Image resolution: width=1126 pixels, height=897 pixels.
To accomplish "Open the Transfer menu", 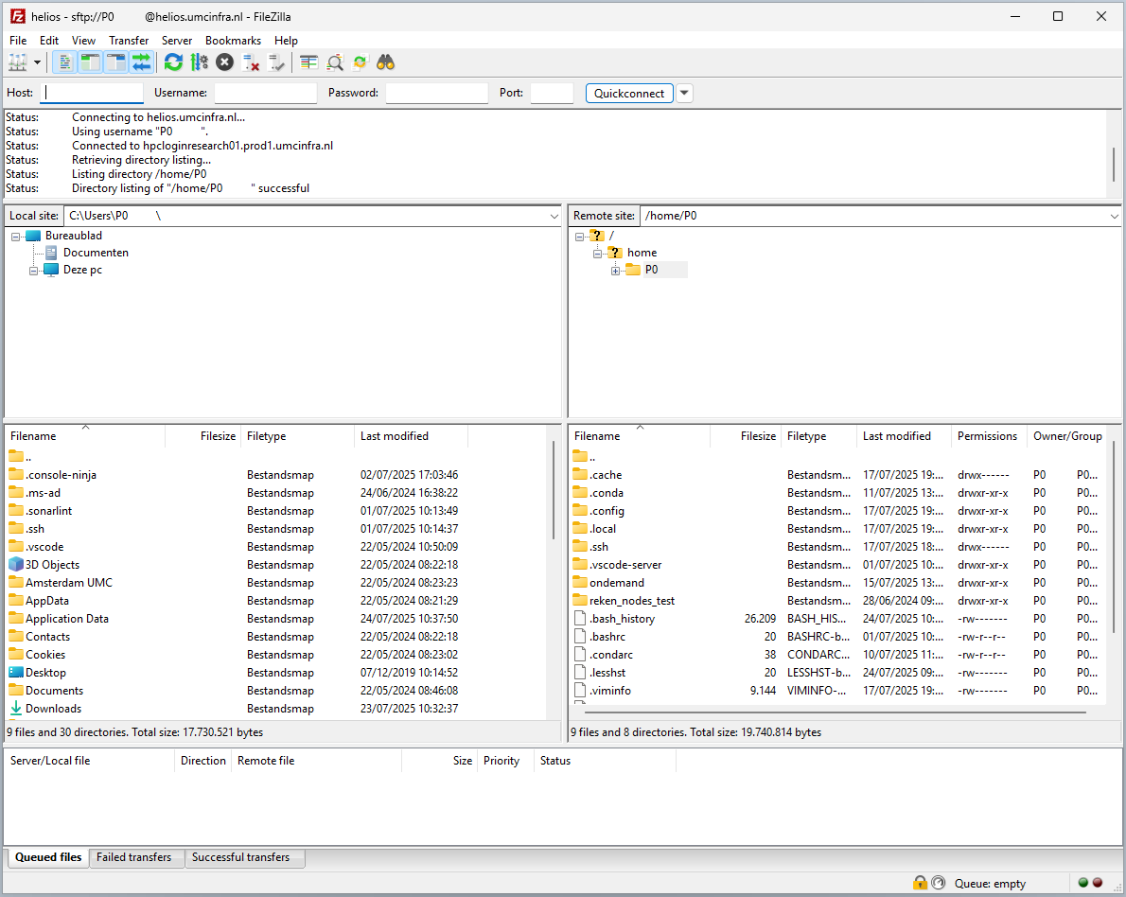I will pyautogui.click(x=129, y=41).
